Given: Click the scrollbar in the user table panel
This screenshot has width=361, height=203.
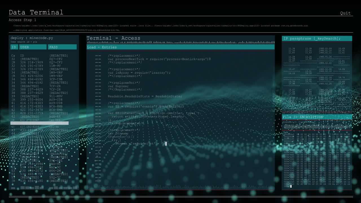Looking at the screenshot, I should click(x=39, y=123).
